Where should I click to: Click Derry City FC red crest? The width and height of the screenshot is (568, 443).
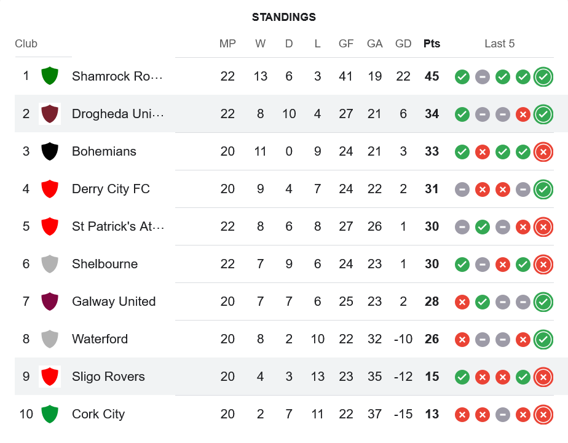point(49,189)
